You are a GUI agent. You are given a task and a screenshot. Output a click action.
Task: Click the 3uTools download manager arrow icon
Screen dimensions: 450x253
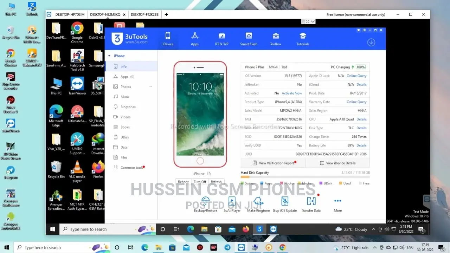click(371, 42)
